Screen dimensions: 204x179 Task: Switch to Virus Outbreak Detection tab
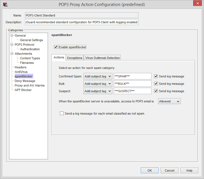(x=102, y=58)
